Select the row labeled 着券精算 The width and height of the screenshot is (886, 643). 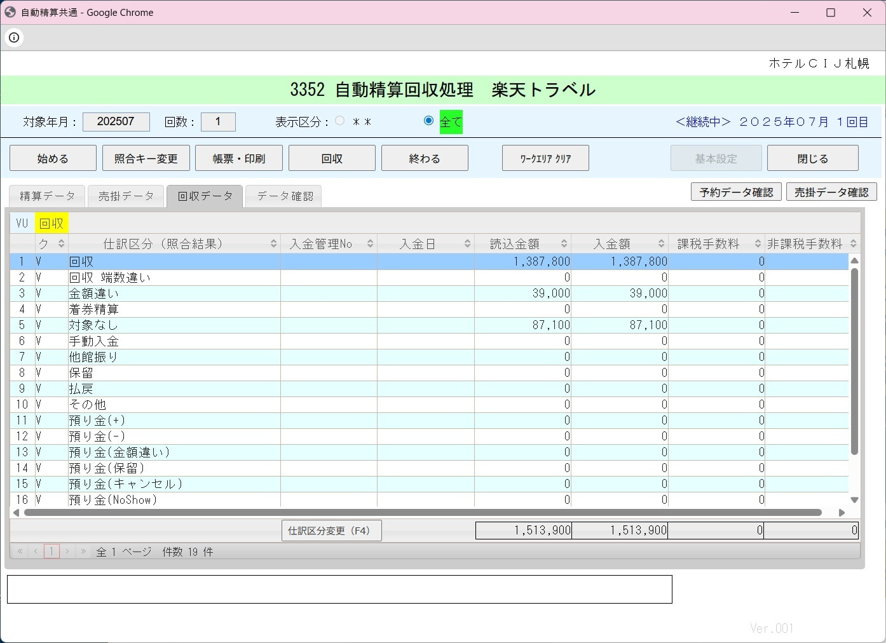pos(429,309)
